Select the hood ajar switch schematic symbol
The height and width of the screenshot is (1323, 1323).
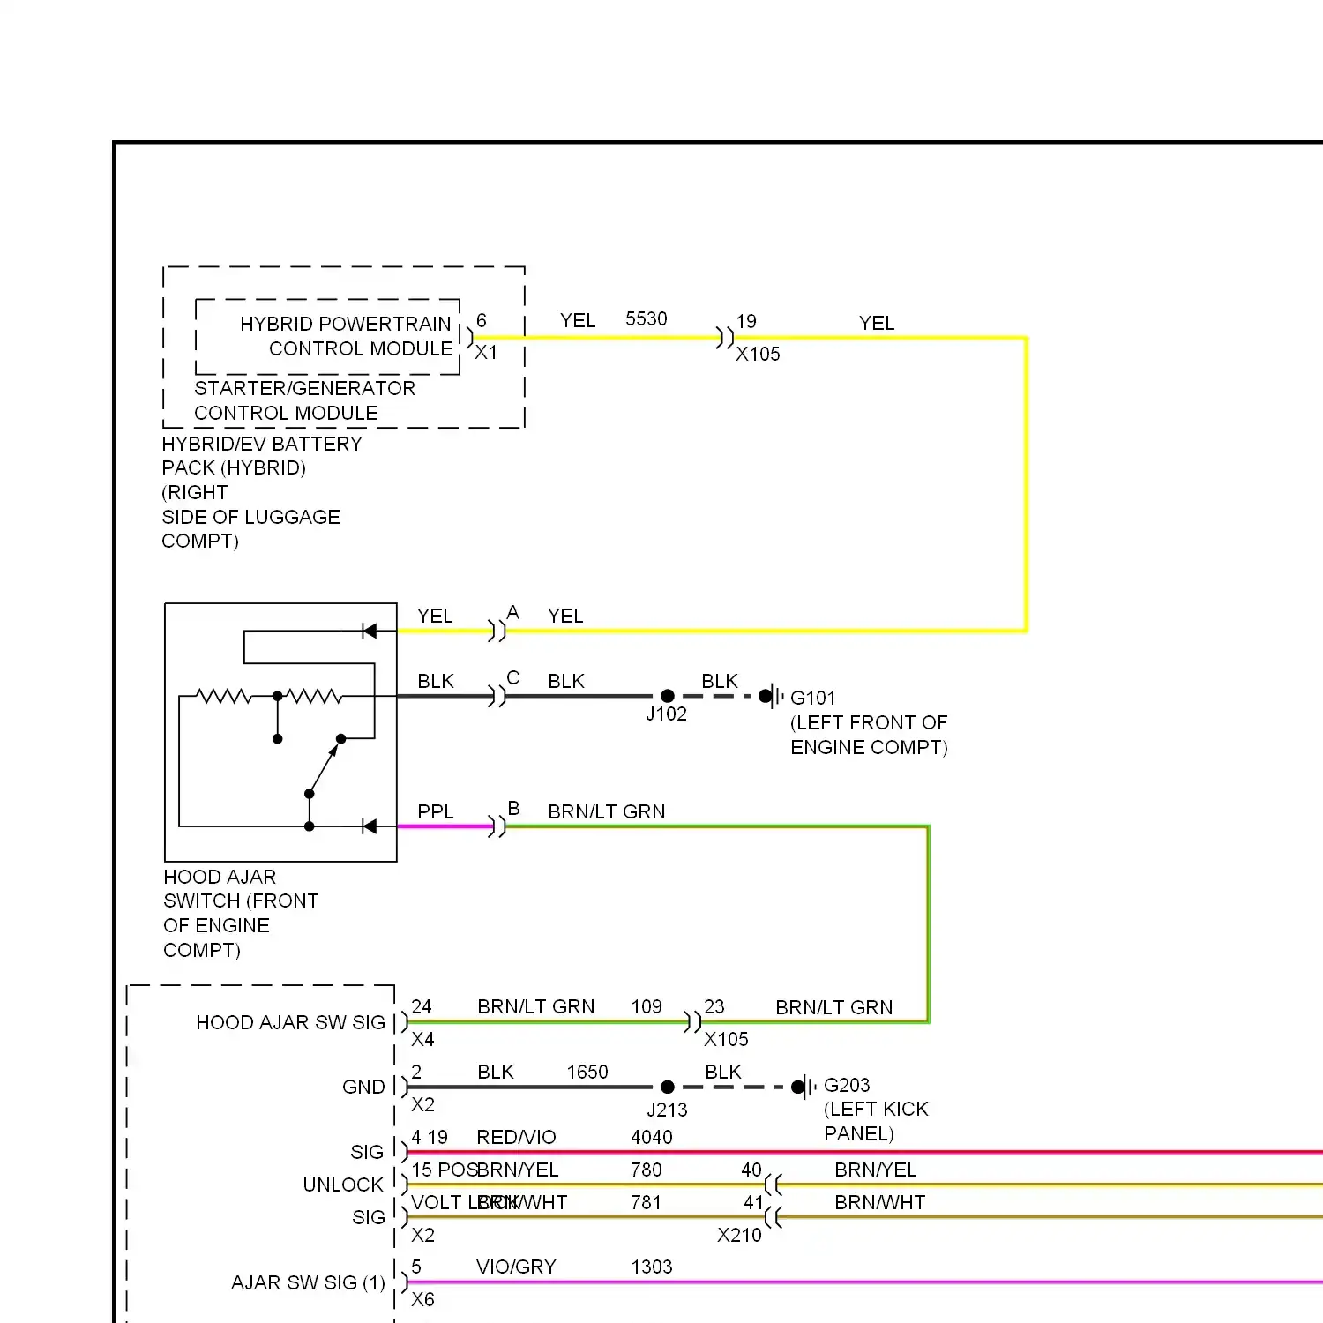coord(280,732)
